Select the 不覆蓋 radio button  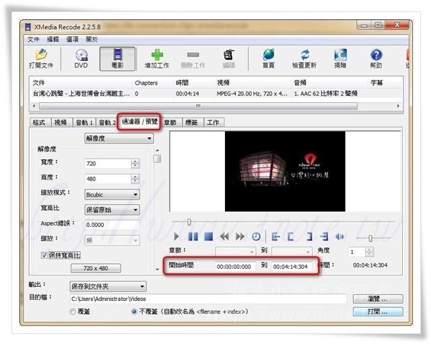coord(134,312)
